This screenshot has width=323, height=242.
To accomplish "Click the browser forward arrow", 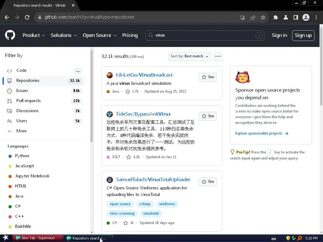I will pos(17,17).
